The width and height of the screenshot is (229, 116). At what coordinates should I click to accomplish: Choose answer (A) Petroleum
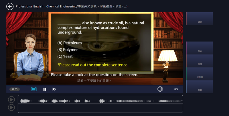tap(70, 43)
